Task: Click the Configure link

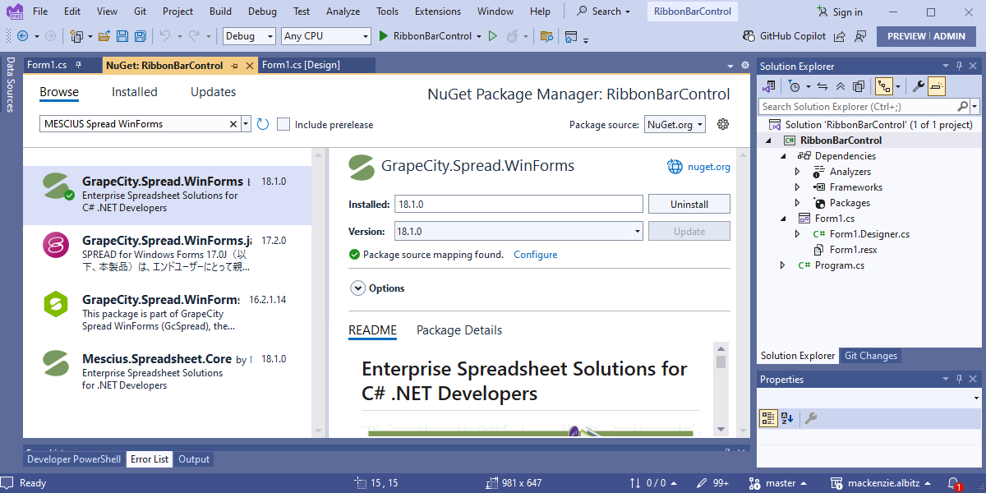Action: click(x=536, y=255)
